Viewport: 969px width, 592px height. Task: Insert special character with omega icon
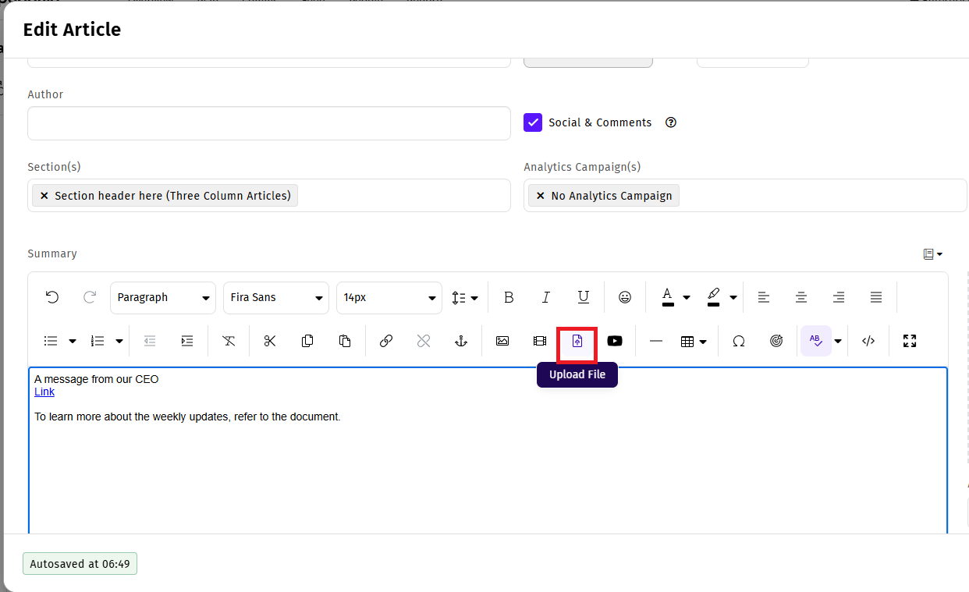click(x=738, y=342)
